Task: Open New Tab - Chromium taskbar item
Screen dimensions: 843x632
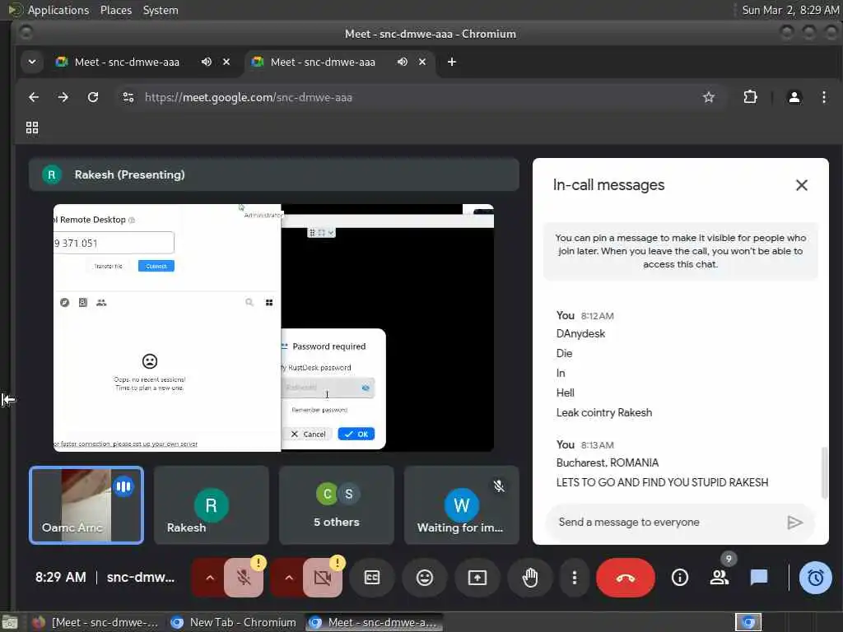Action: coord(233,622)
